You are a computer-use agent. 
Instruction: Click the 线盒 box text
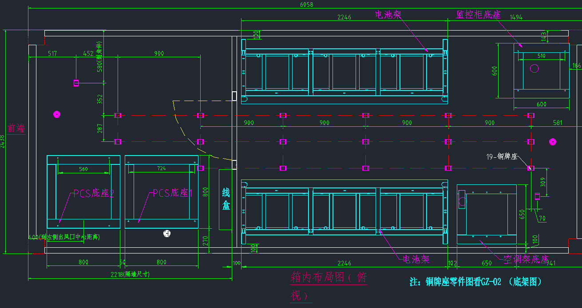226,199
